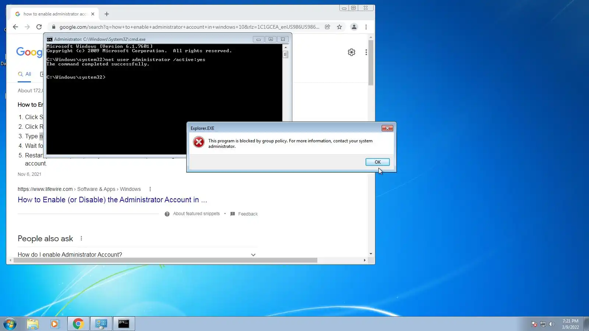Click 'About featured snippets' link
Screen dimensions: 589x331
click(x=196, y=214)
